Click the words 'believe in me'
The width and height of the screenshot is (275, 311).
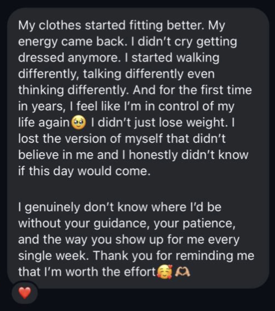pyautogui.click(x=55, y=155)
